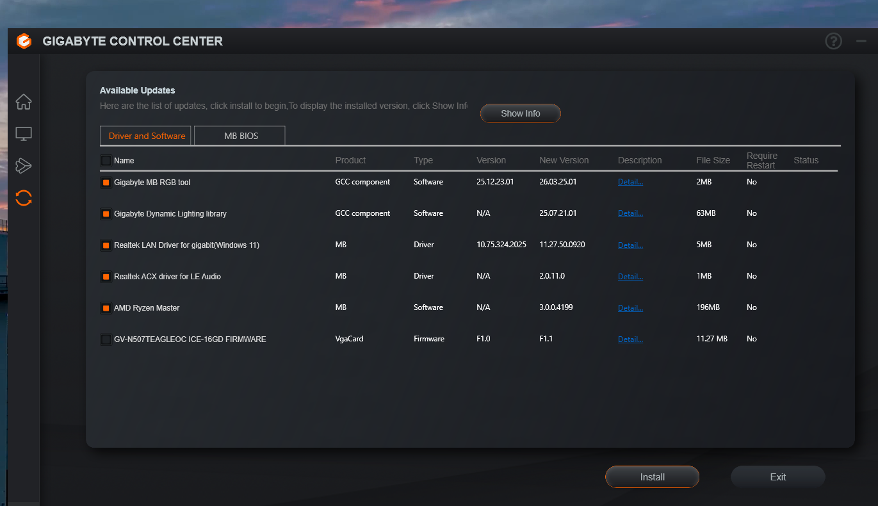
Task: Select the Realtek ACX driver for LE Audio name
Action: point(167,277)
